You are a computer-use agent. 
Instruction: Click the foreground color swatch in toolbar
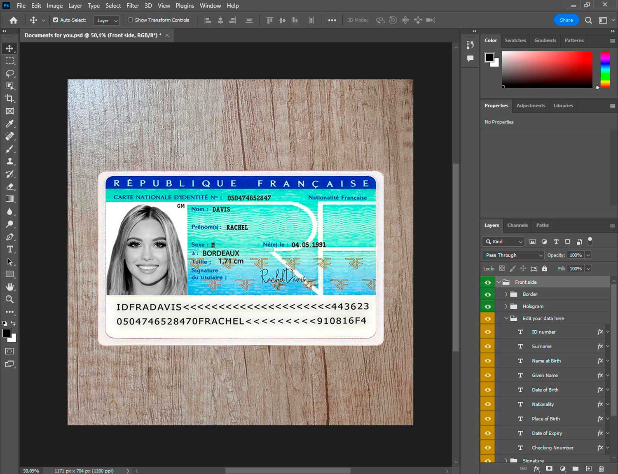[7, 333]
